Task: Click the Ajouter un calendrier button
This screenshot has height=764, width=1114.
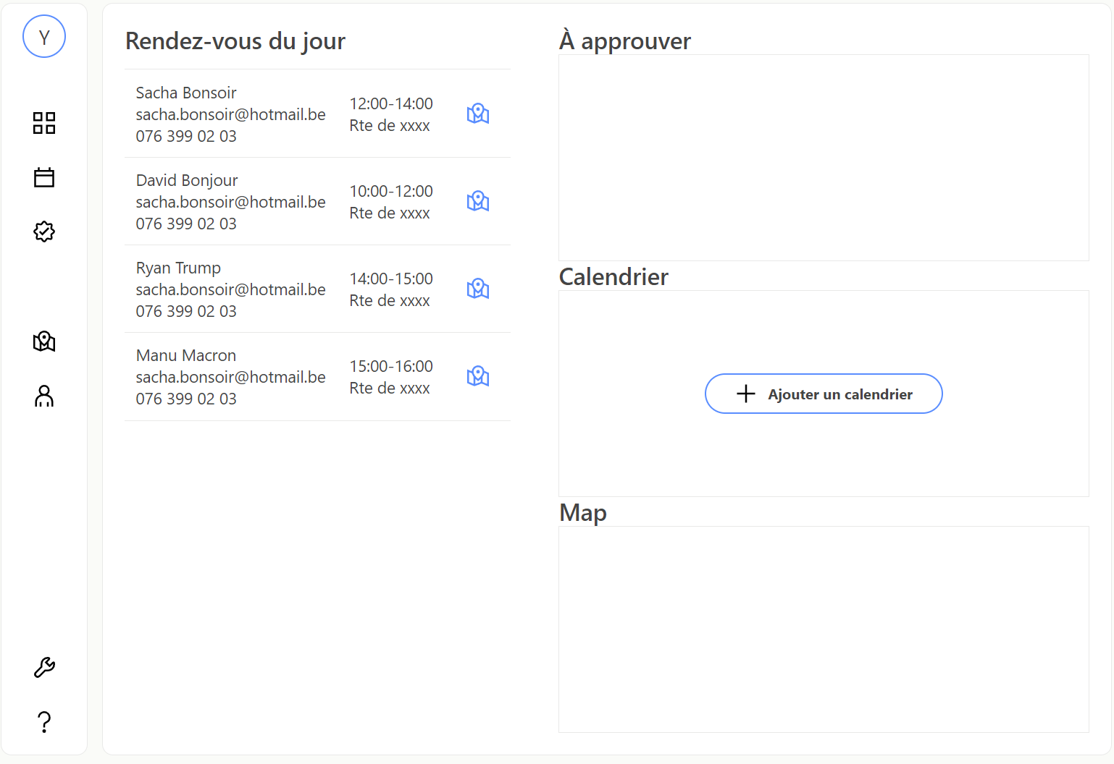Action: pos(824,394)
